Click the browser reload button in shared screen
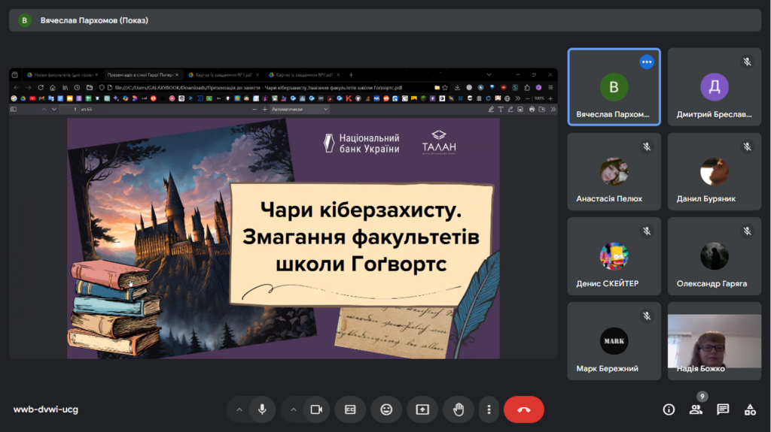Image resolution: width=771 pixels, height=432 pixels. tap(41, 87)
